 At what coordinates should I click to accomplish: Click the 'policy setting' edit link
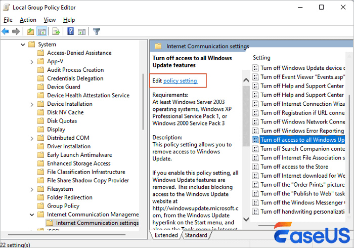180,81
